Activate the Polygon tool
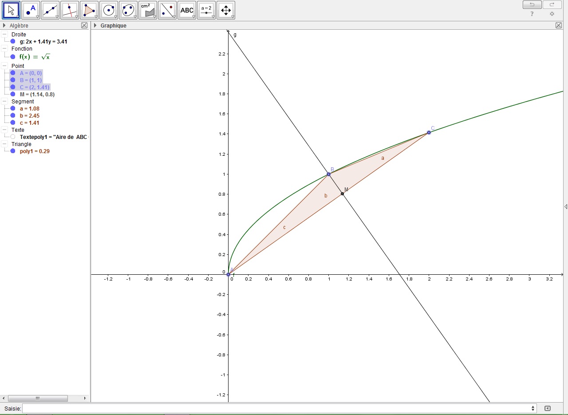Viewport: 568px width, 415px height. click(x=89, y=10)
